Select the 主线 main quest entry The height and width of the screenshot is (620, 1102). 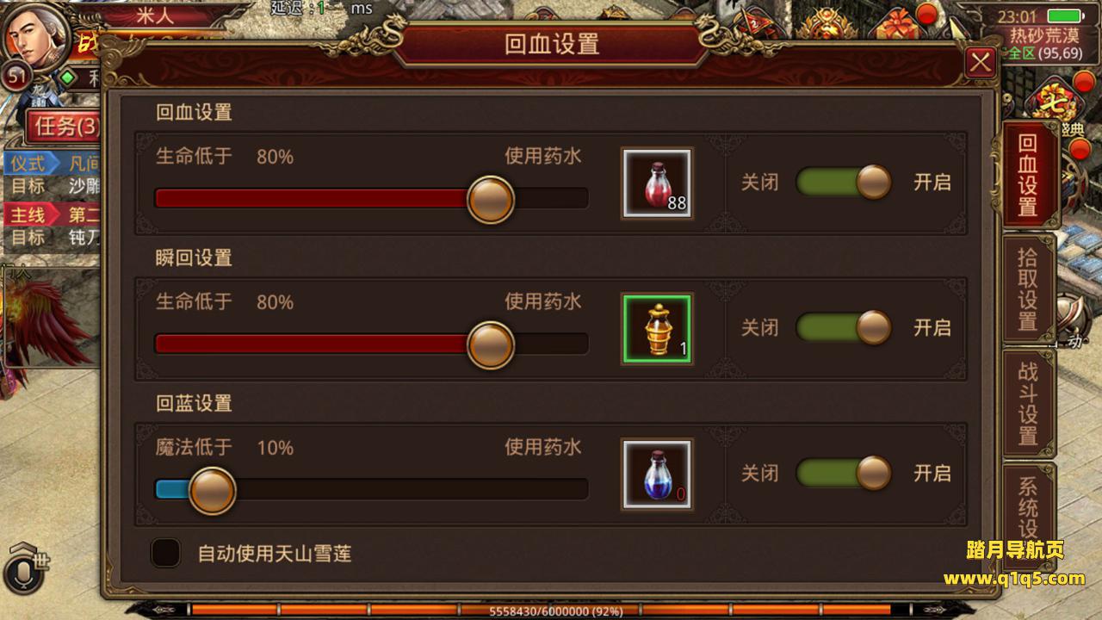(28, 215)
